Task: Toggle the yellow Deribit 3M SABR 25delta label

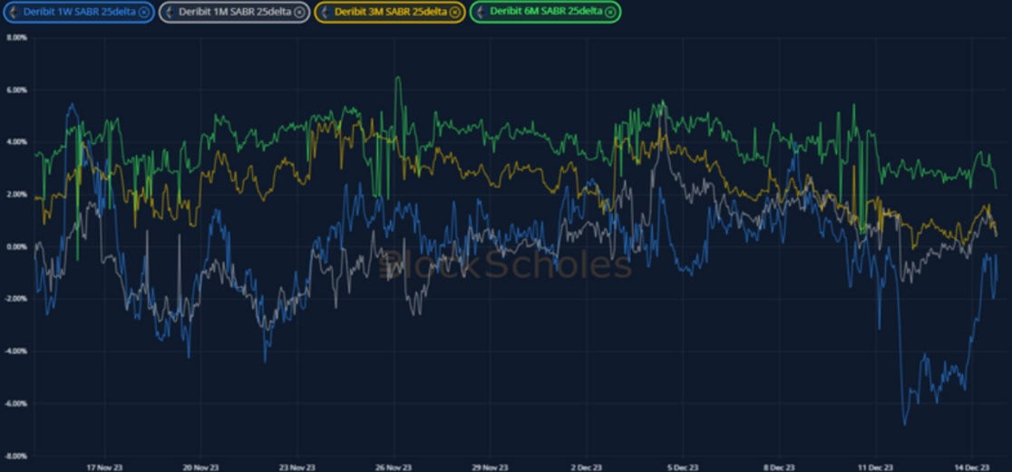Action: point(388,12)
